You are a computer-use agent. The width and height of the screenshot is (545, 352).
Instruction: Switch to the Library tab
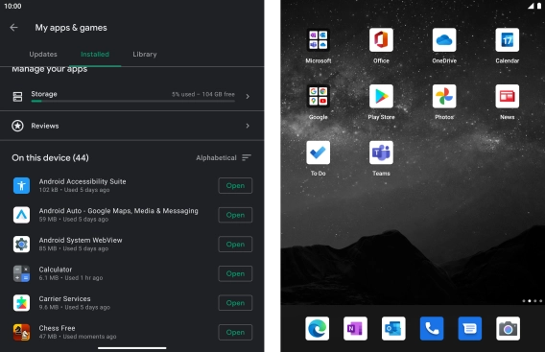coord(145,55)
